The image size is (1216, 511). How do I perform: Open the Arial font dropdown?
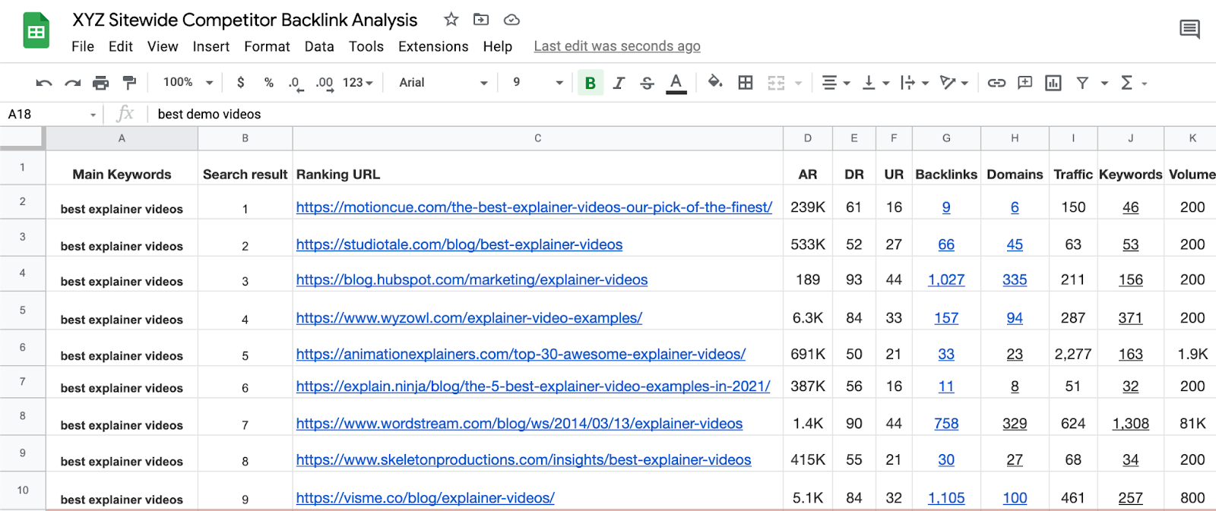click(x=443, y=83)
